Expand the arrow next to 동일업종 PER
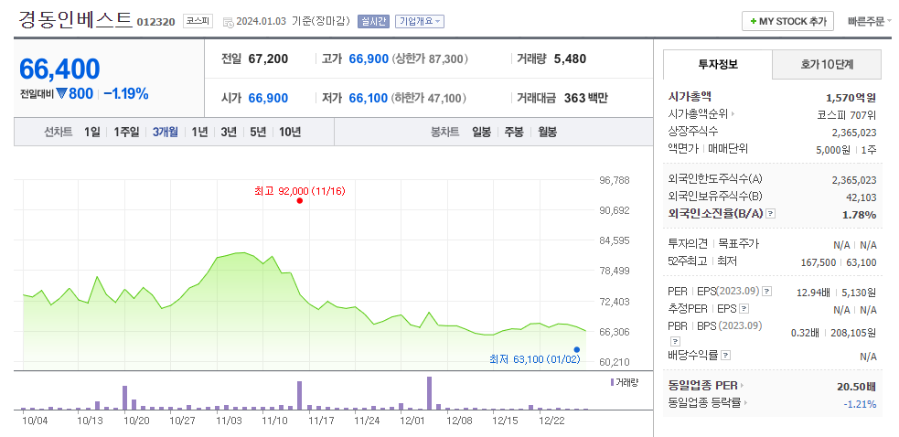The image size is (899, 437). coord(742,386)
